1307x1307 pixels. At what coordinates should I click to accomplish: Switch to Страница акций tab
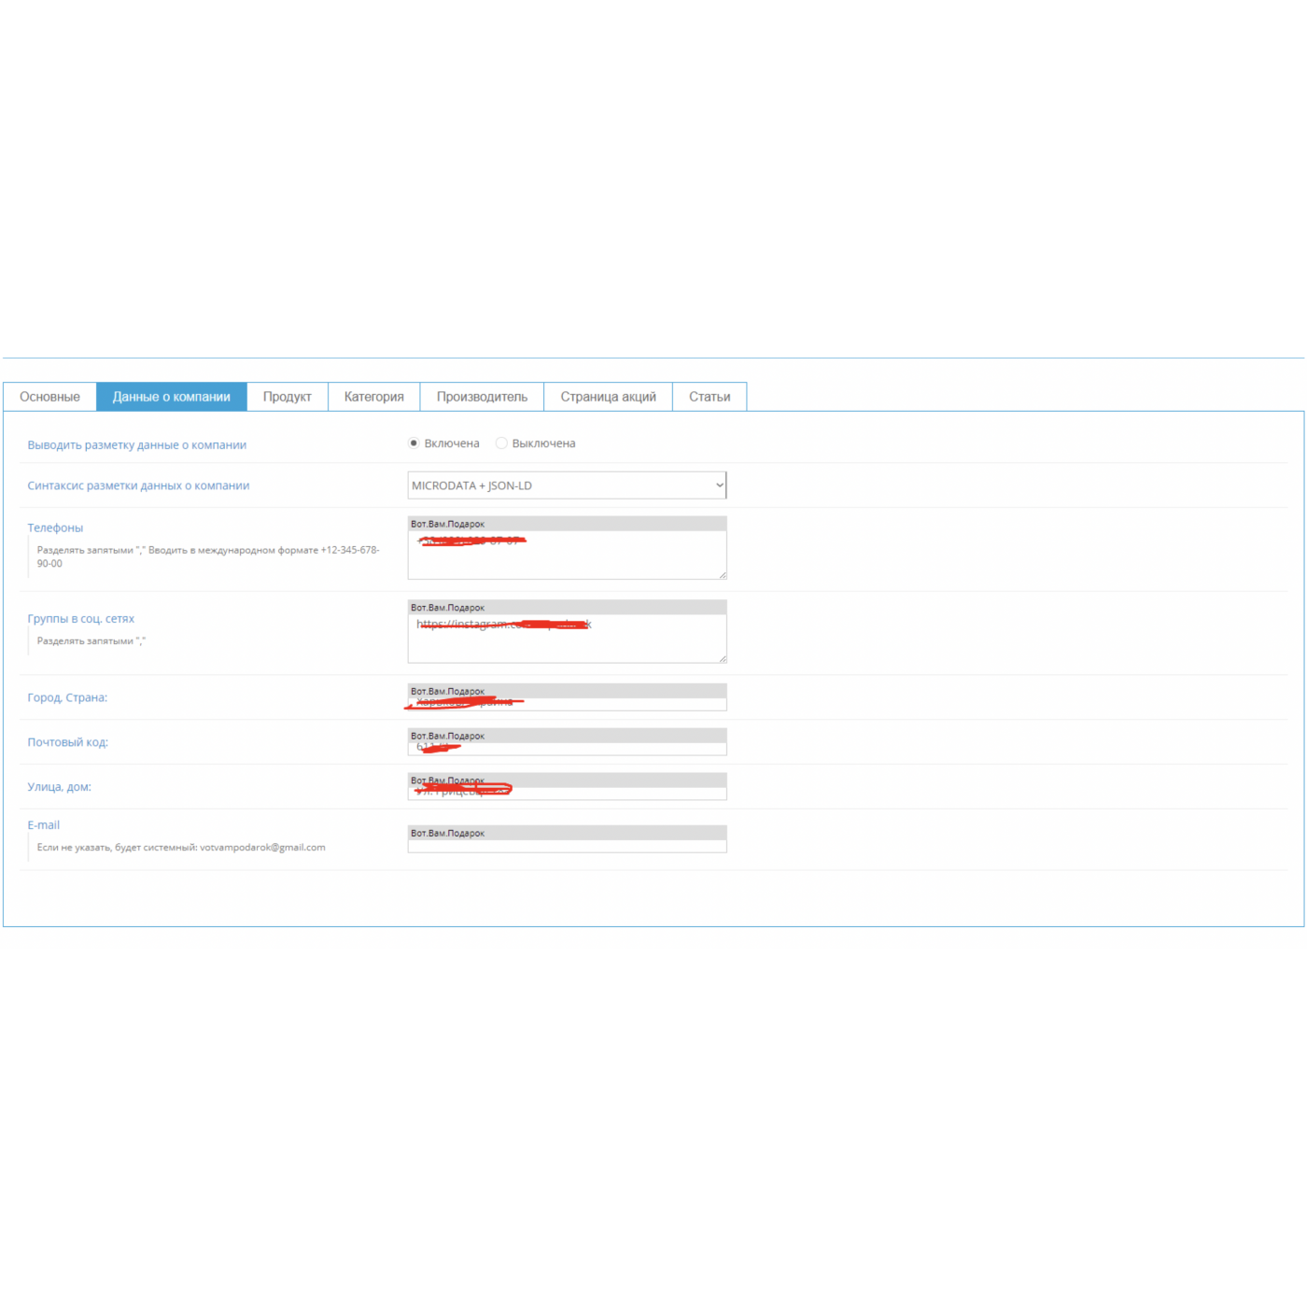tap(608, 397)
